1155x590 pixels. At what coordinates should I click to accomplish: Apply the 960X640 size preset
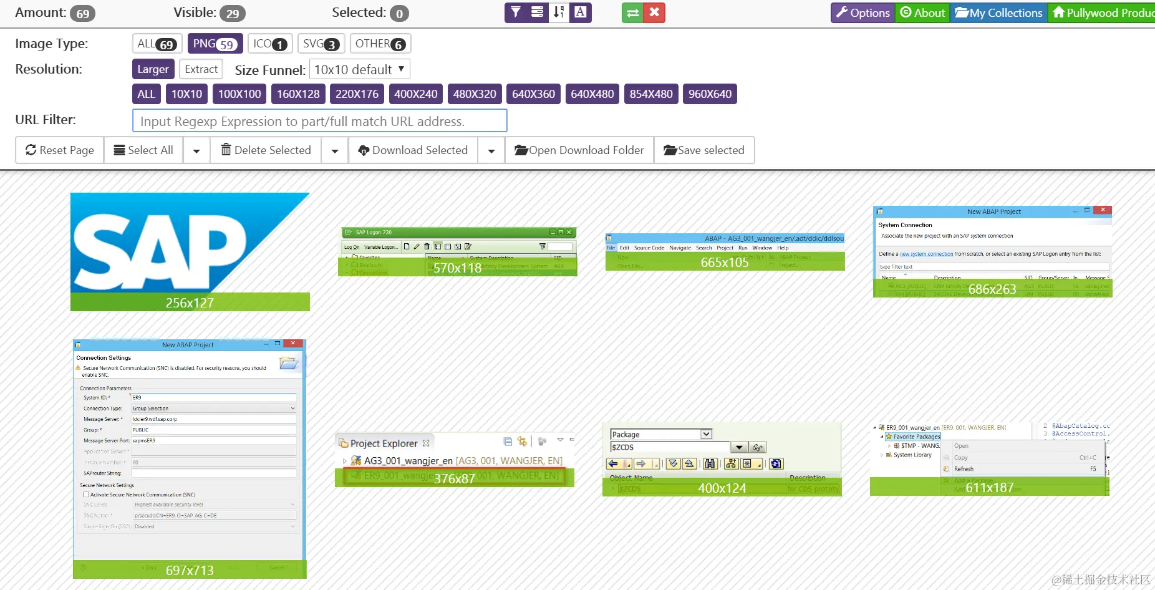coord(710,94)
